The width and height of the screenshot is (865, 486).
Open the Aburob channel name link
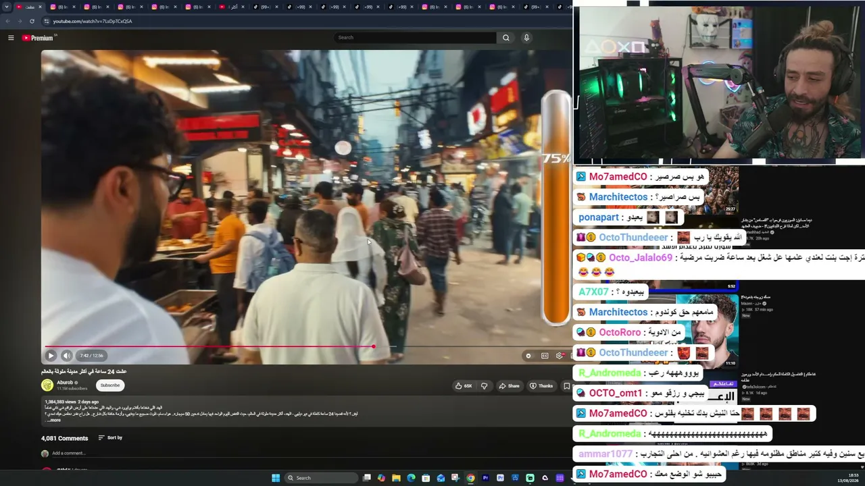point(65,383)
